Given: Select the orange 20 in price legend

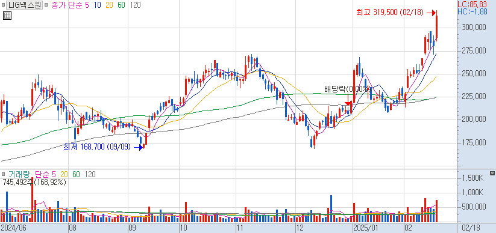Looking at the screenshot, I should coord(109,5).
